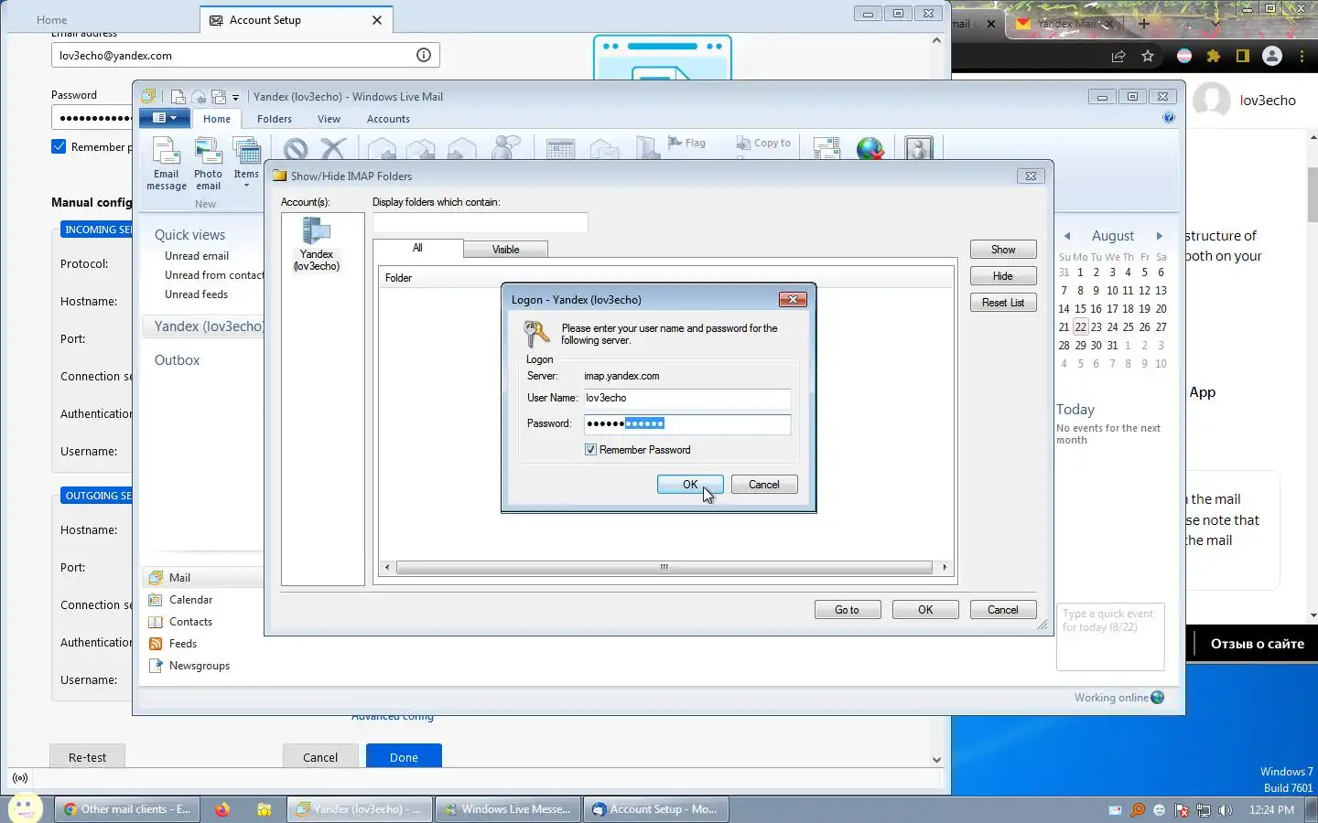This screenshot has width=1318, height=823.
Task: Click the Delete X icon in ribbon
Action: pyautogui.click(x=333, y=148)
